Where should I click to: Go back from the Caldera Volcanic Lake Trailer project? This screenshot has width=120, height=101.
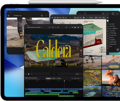pyautogui.click(x=26, y=27)
